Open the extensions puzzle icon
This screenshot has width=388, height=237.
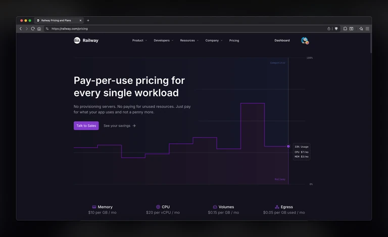tap(345, 29)
